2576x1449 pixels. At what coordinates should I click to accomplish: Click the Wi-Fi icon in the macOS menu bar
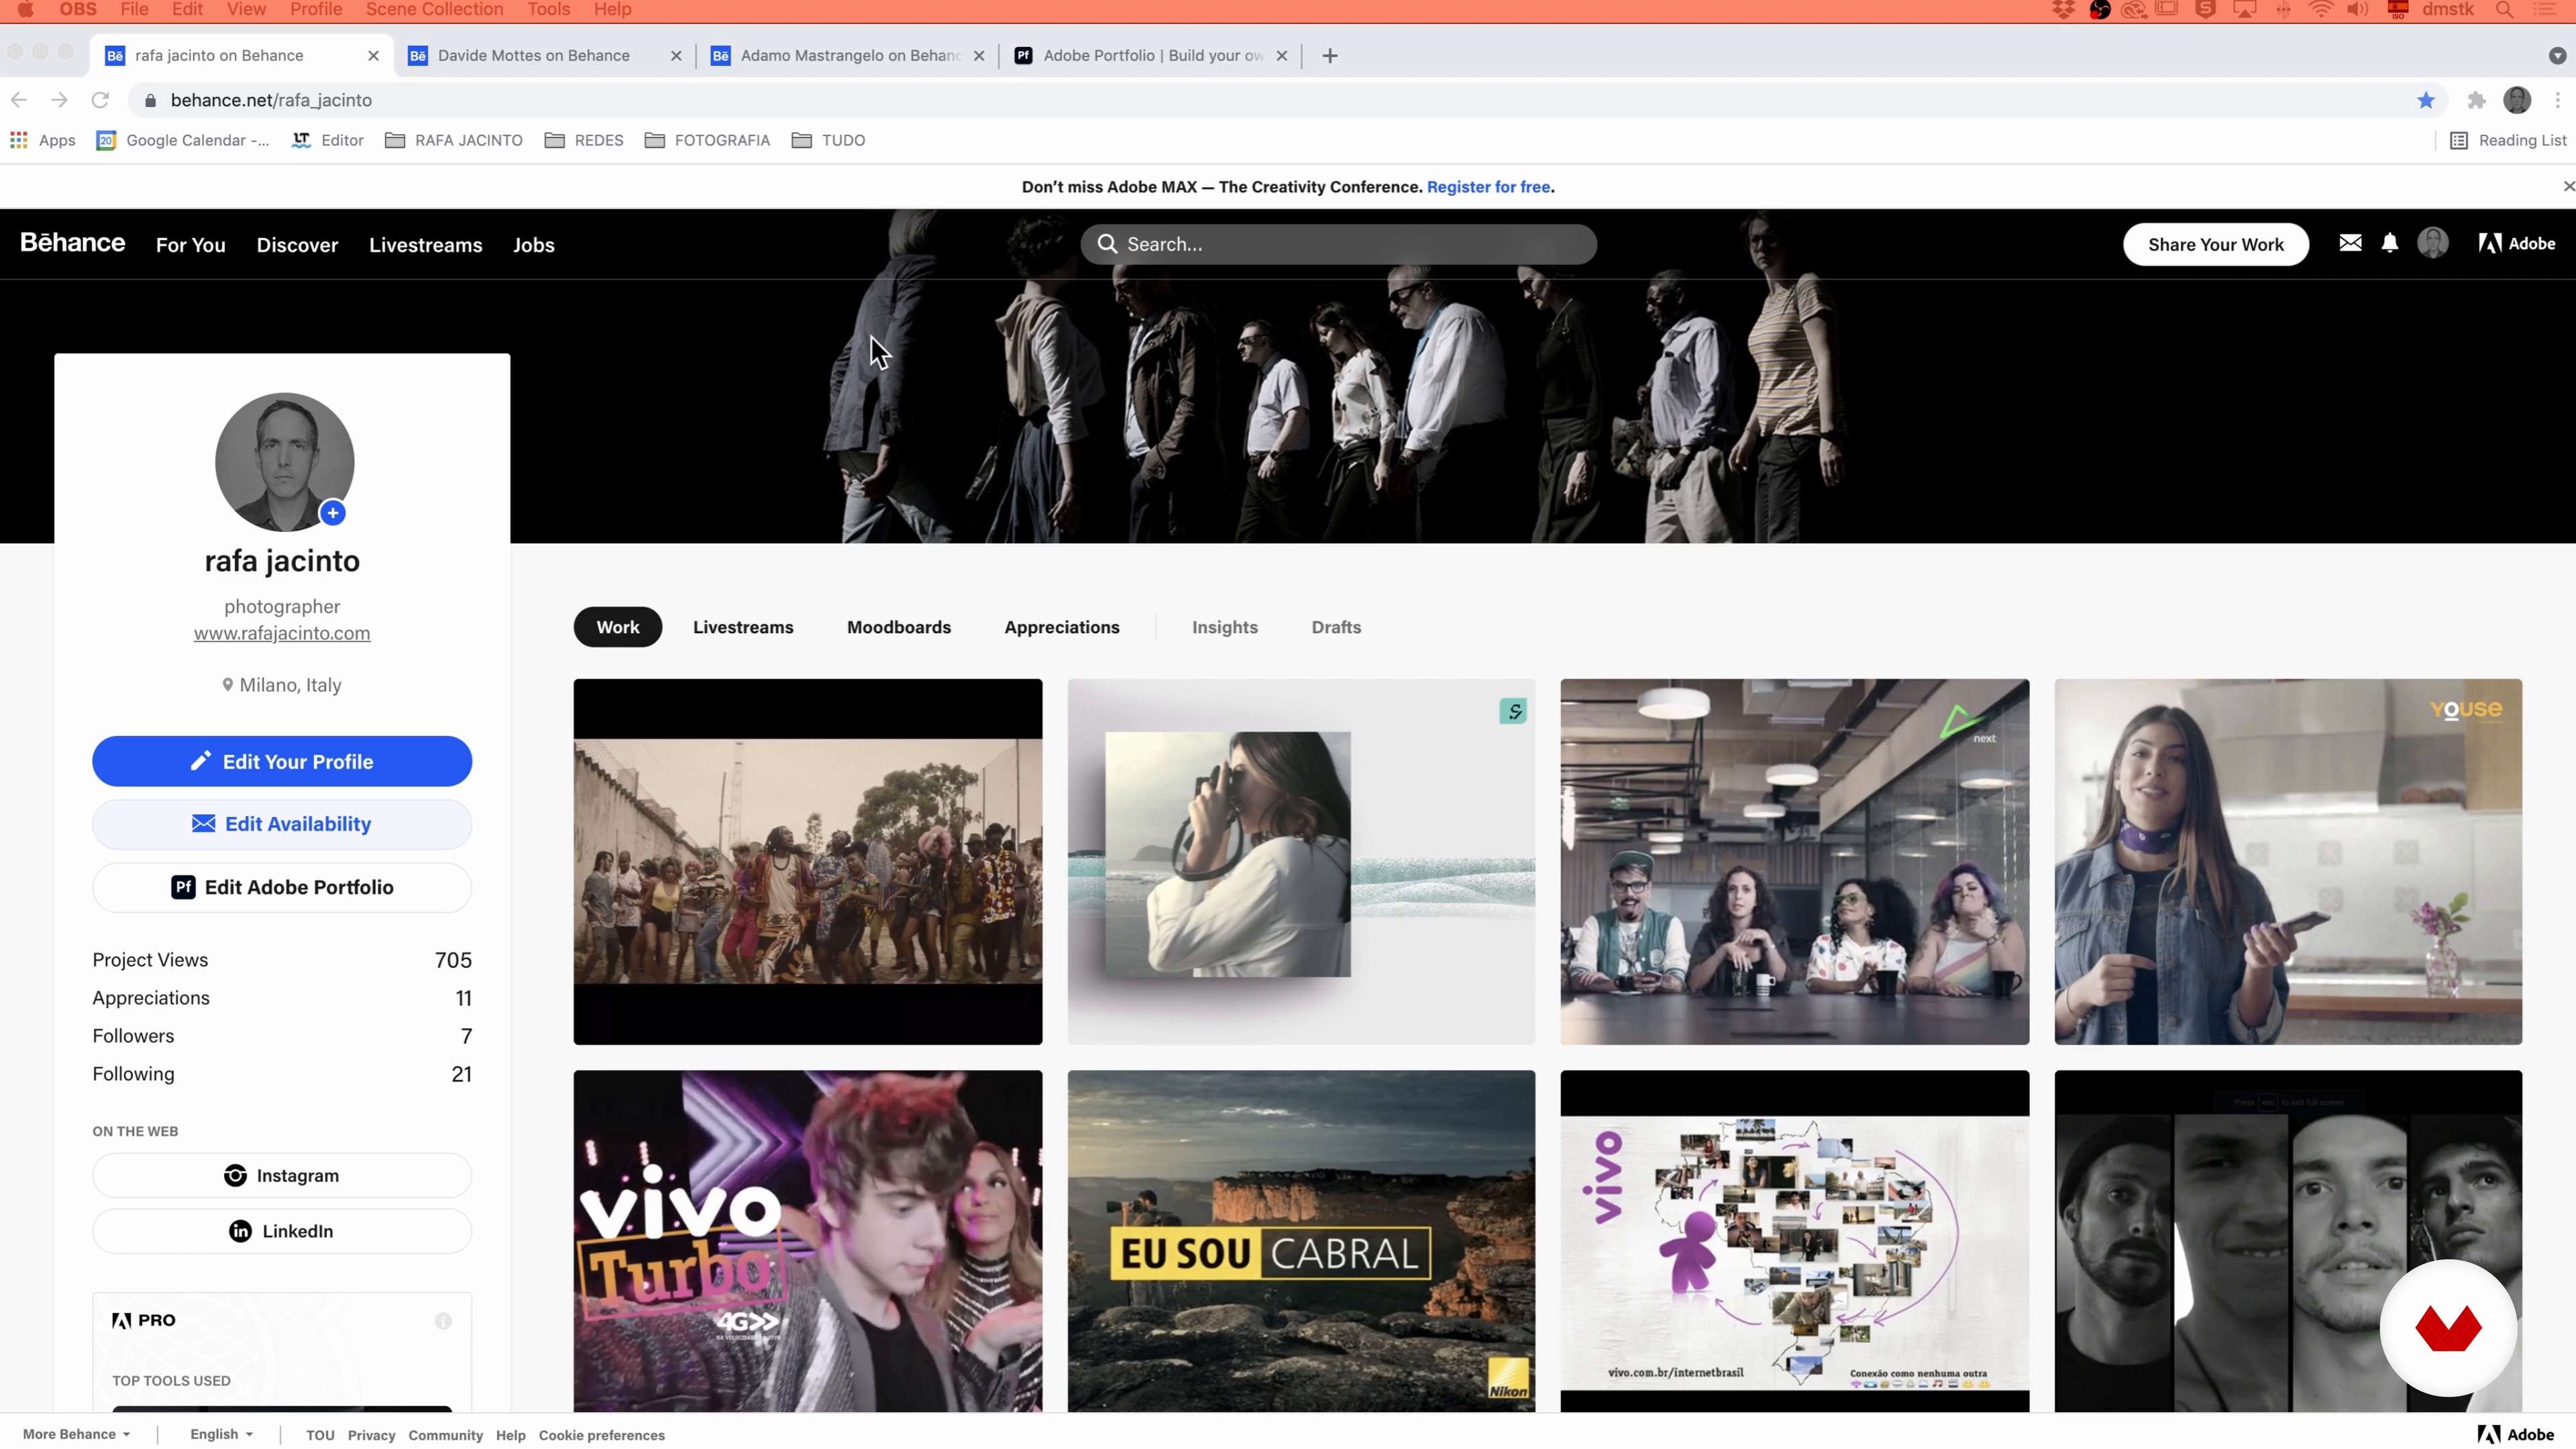(2321, 10)
